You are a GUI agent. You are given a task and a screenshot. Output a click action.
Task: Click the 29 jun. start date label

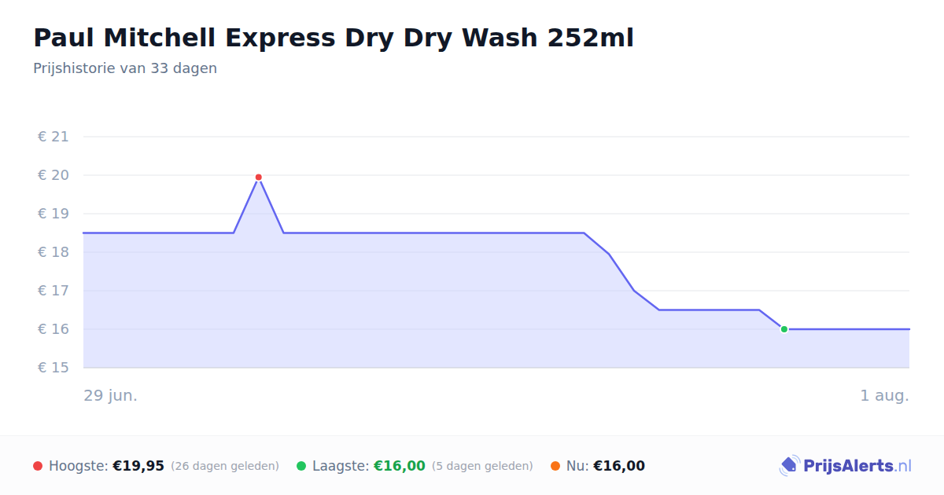[x=111, y=395]
